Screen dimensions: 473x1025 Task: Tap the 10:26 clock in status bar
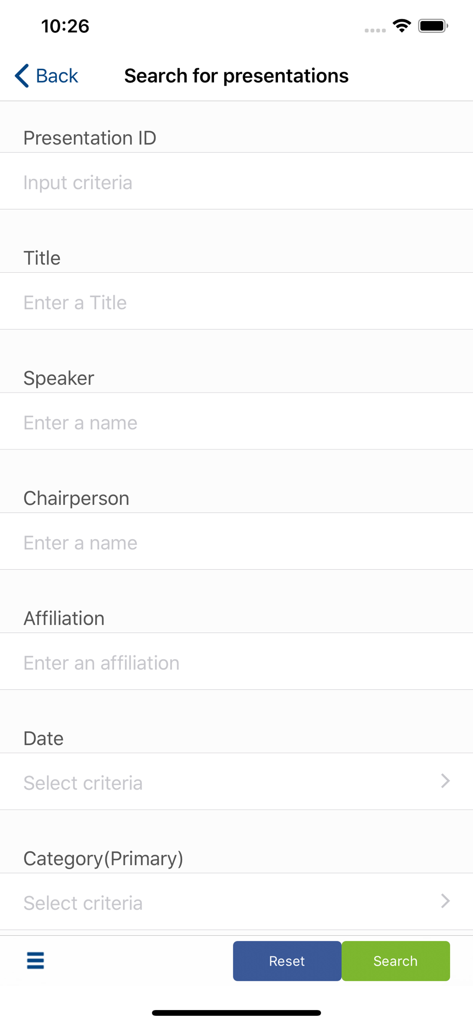(x=65, y=26)
